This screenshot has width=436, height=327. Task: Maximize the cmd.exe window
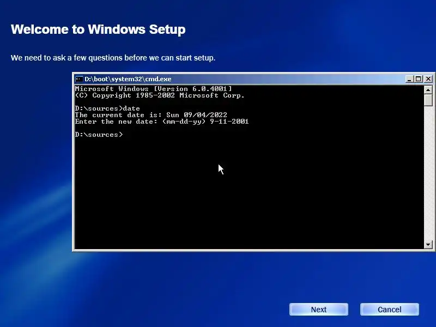[x=418, y=79]
